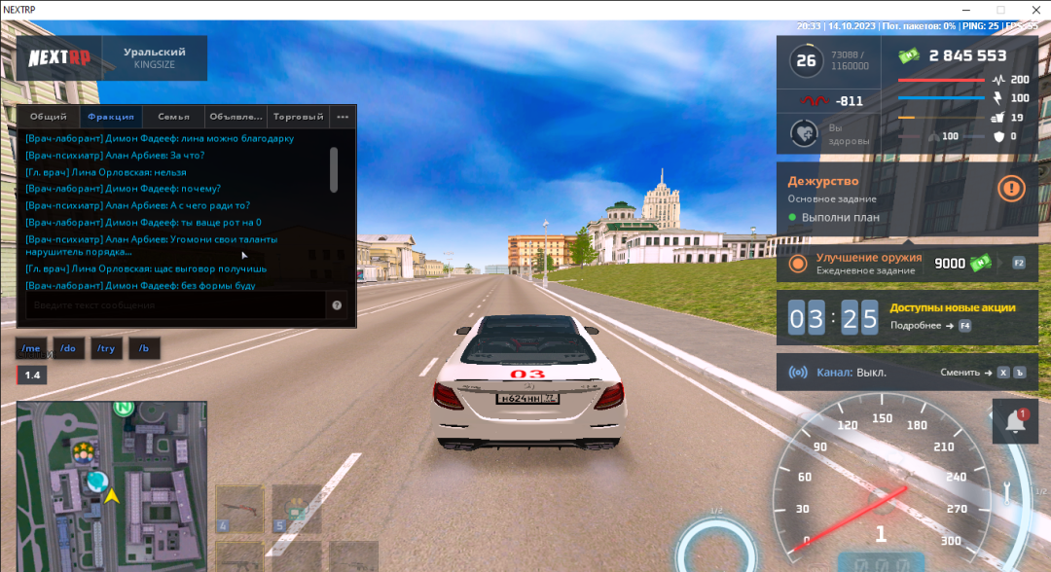Click the chat window scrollbar
The image size is (1051, 572).
pyautogui.click(x=334, y=170)
